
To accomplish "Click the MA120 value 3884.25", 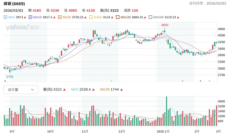I will tap(137, 17).
